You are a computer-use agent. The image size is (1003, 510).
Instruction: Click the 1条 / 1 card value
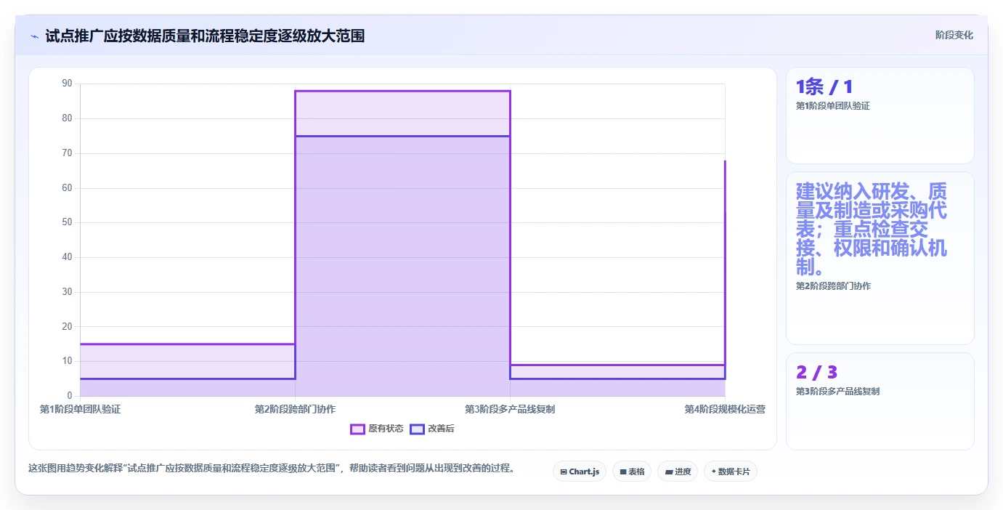[824, 87]
